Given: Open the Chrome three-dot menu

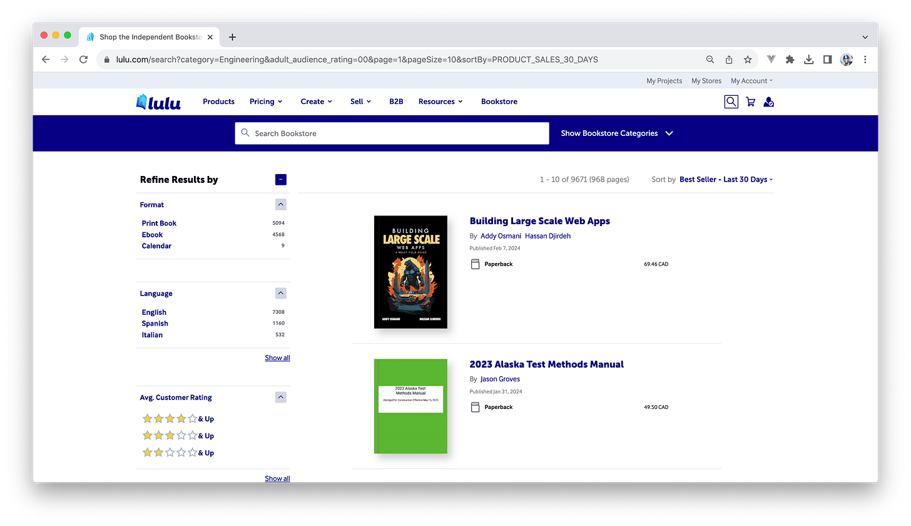Looking at the screenshot, I should tap(865, 59).
